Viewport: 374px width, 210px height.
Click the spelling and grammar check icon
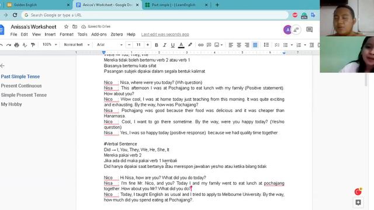pyautogui.click(x=25, y=45)
